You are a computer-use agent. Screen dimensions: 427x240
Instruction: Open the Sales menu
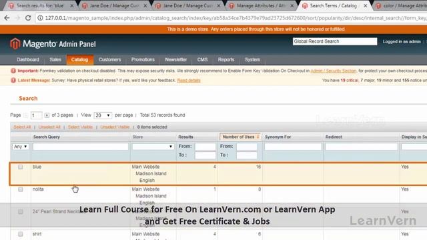(55, 59)
